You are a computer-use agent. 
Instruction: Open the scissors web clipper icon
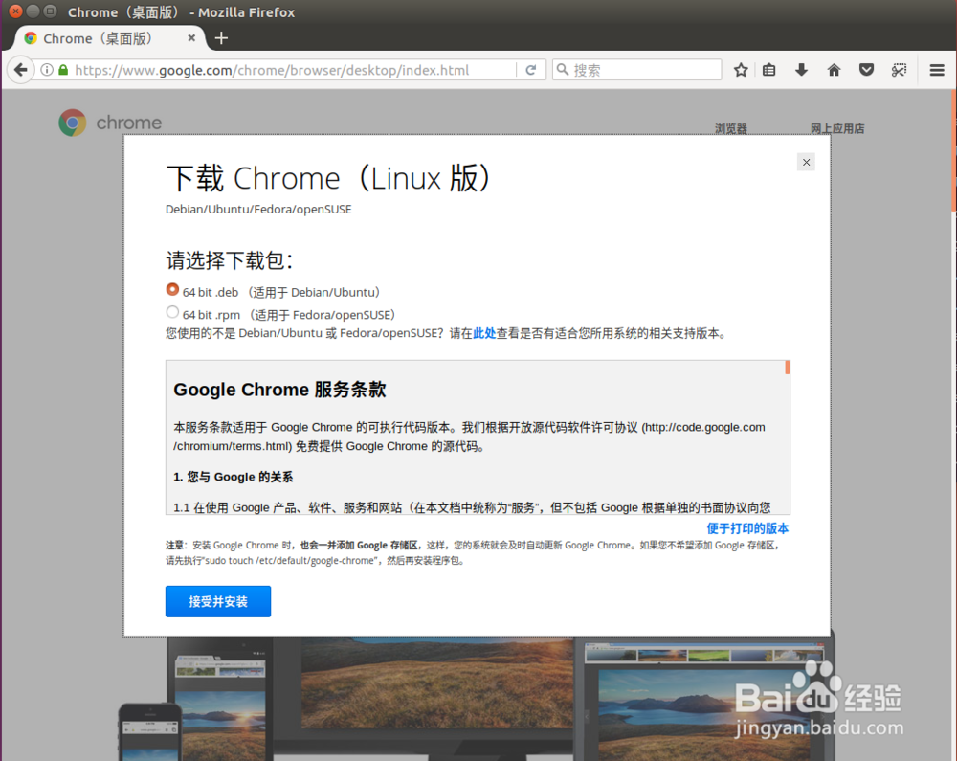(899, 69)
